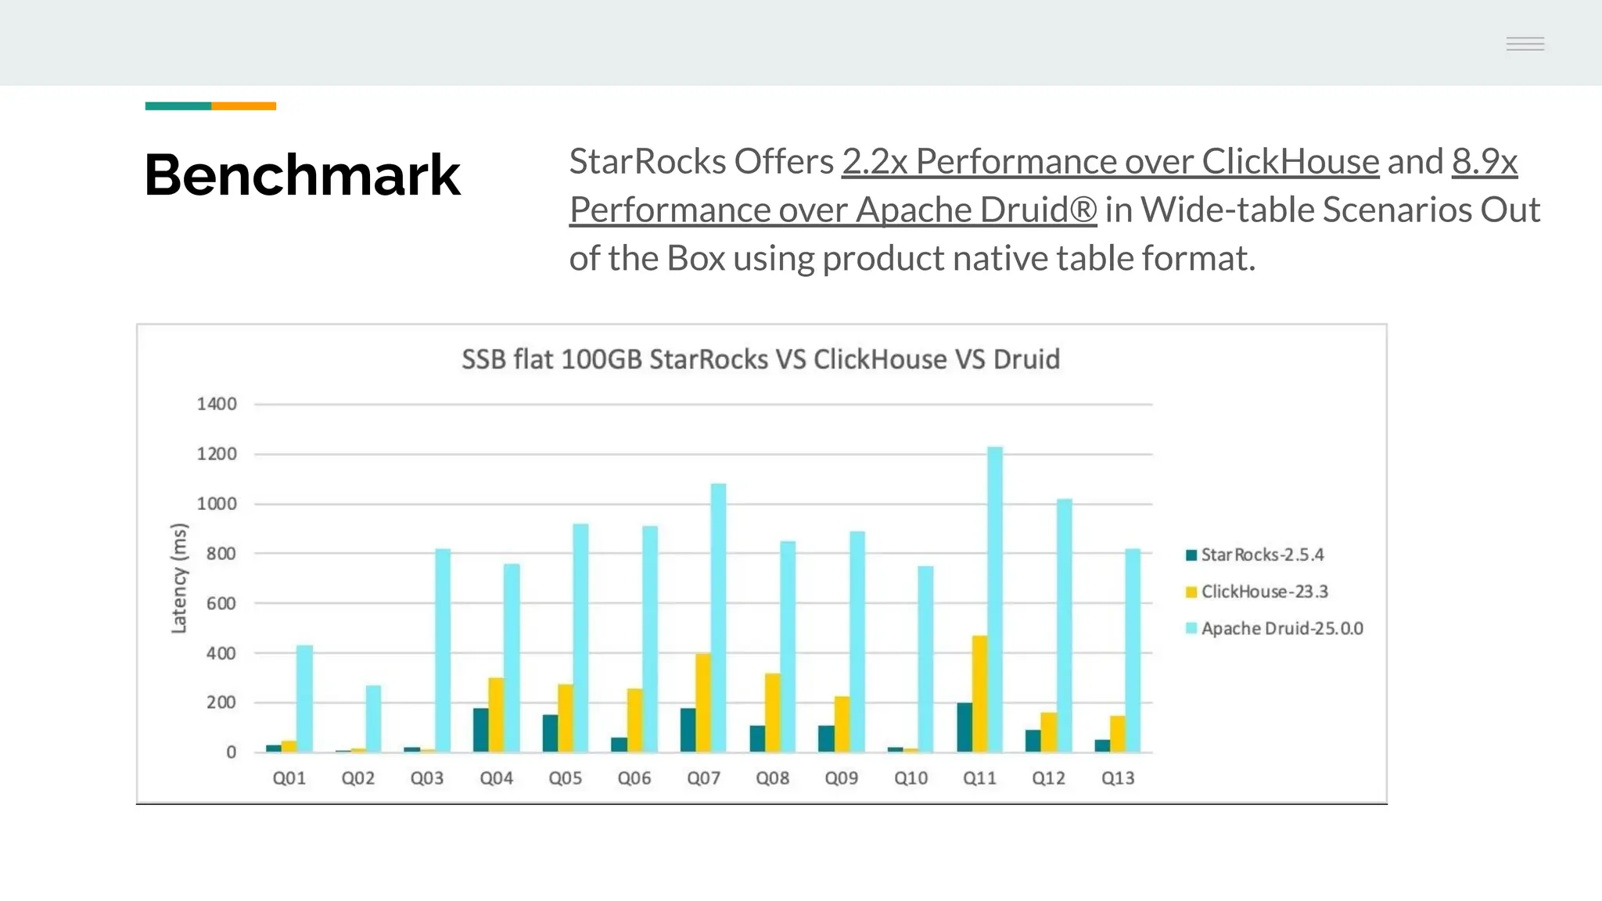Click the 200 y-axis value

coord(221,702)
